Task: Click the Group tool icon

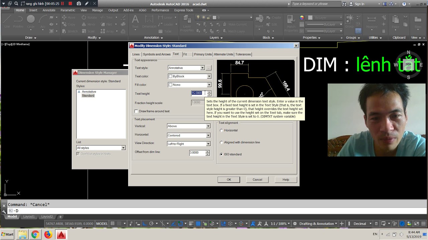Action: 349,22
